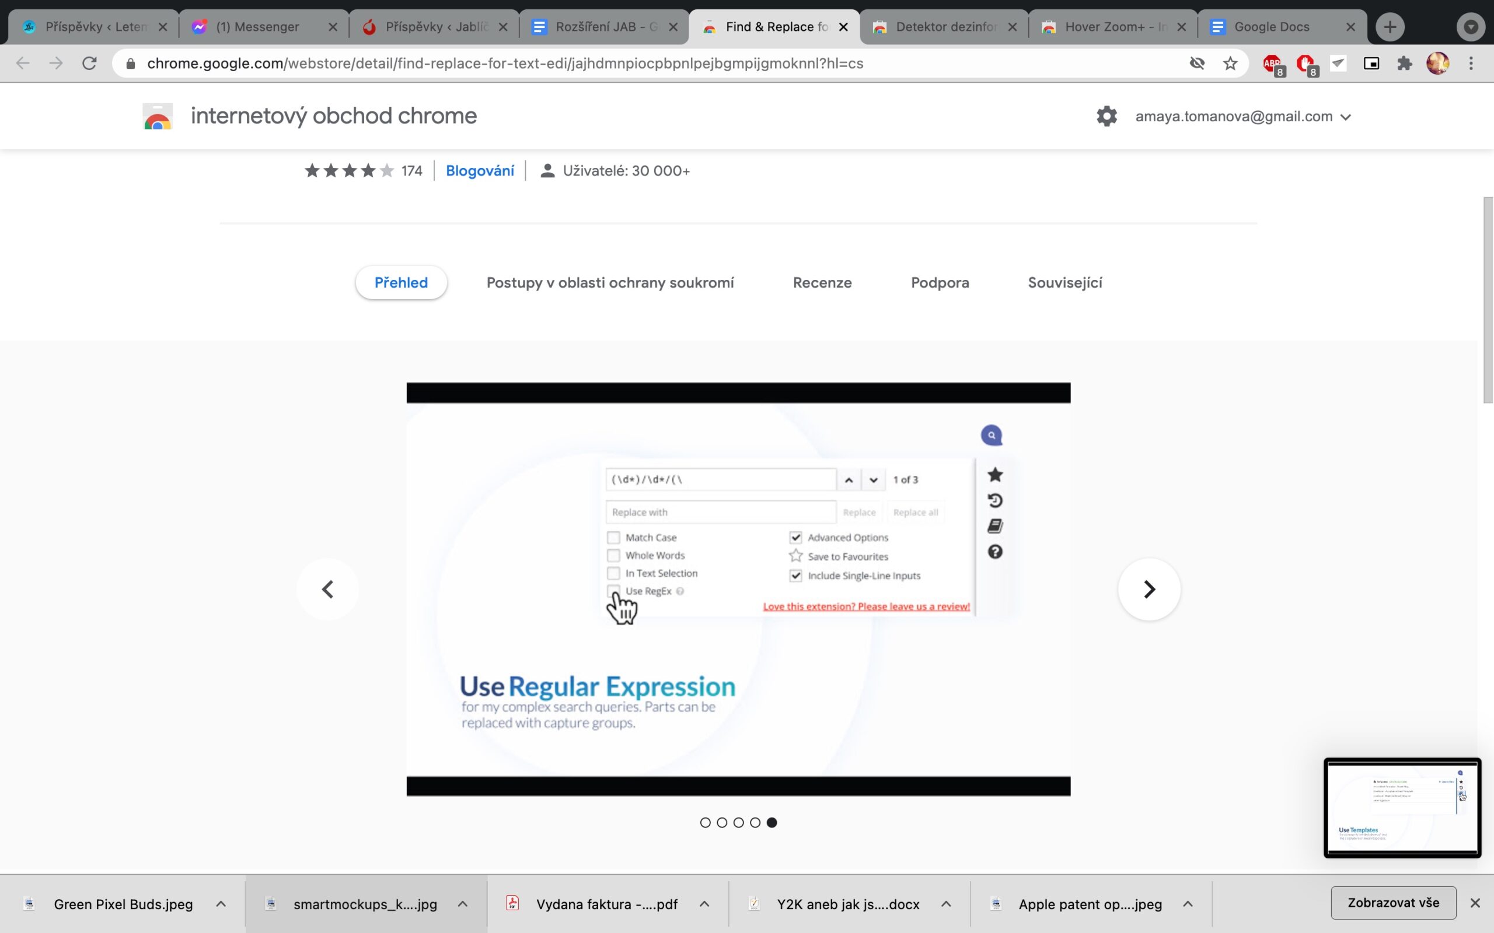
Task: Click the Zobrazovat vše button
Action: tap(1394, 903)
